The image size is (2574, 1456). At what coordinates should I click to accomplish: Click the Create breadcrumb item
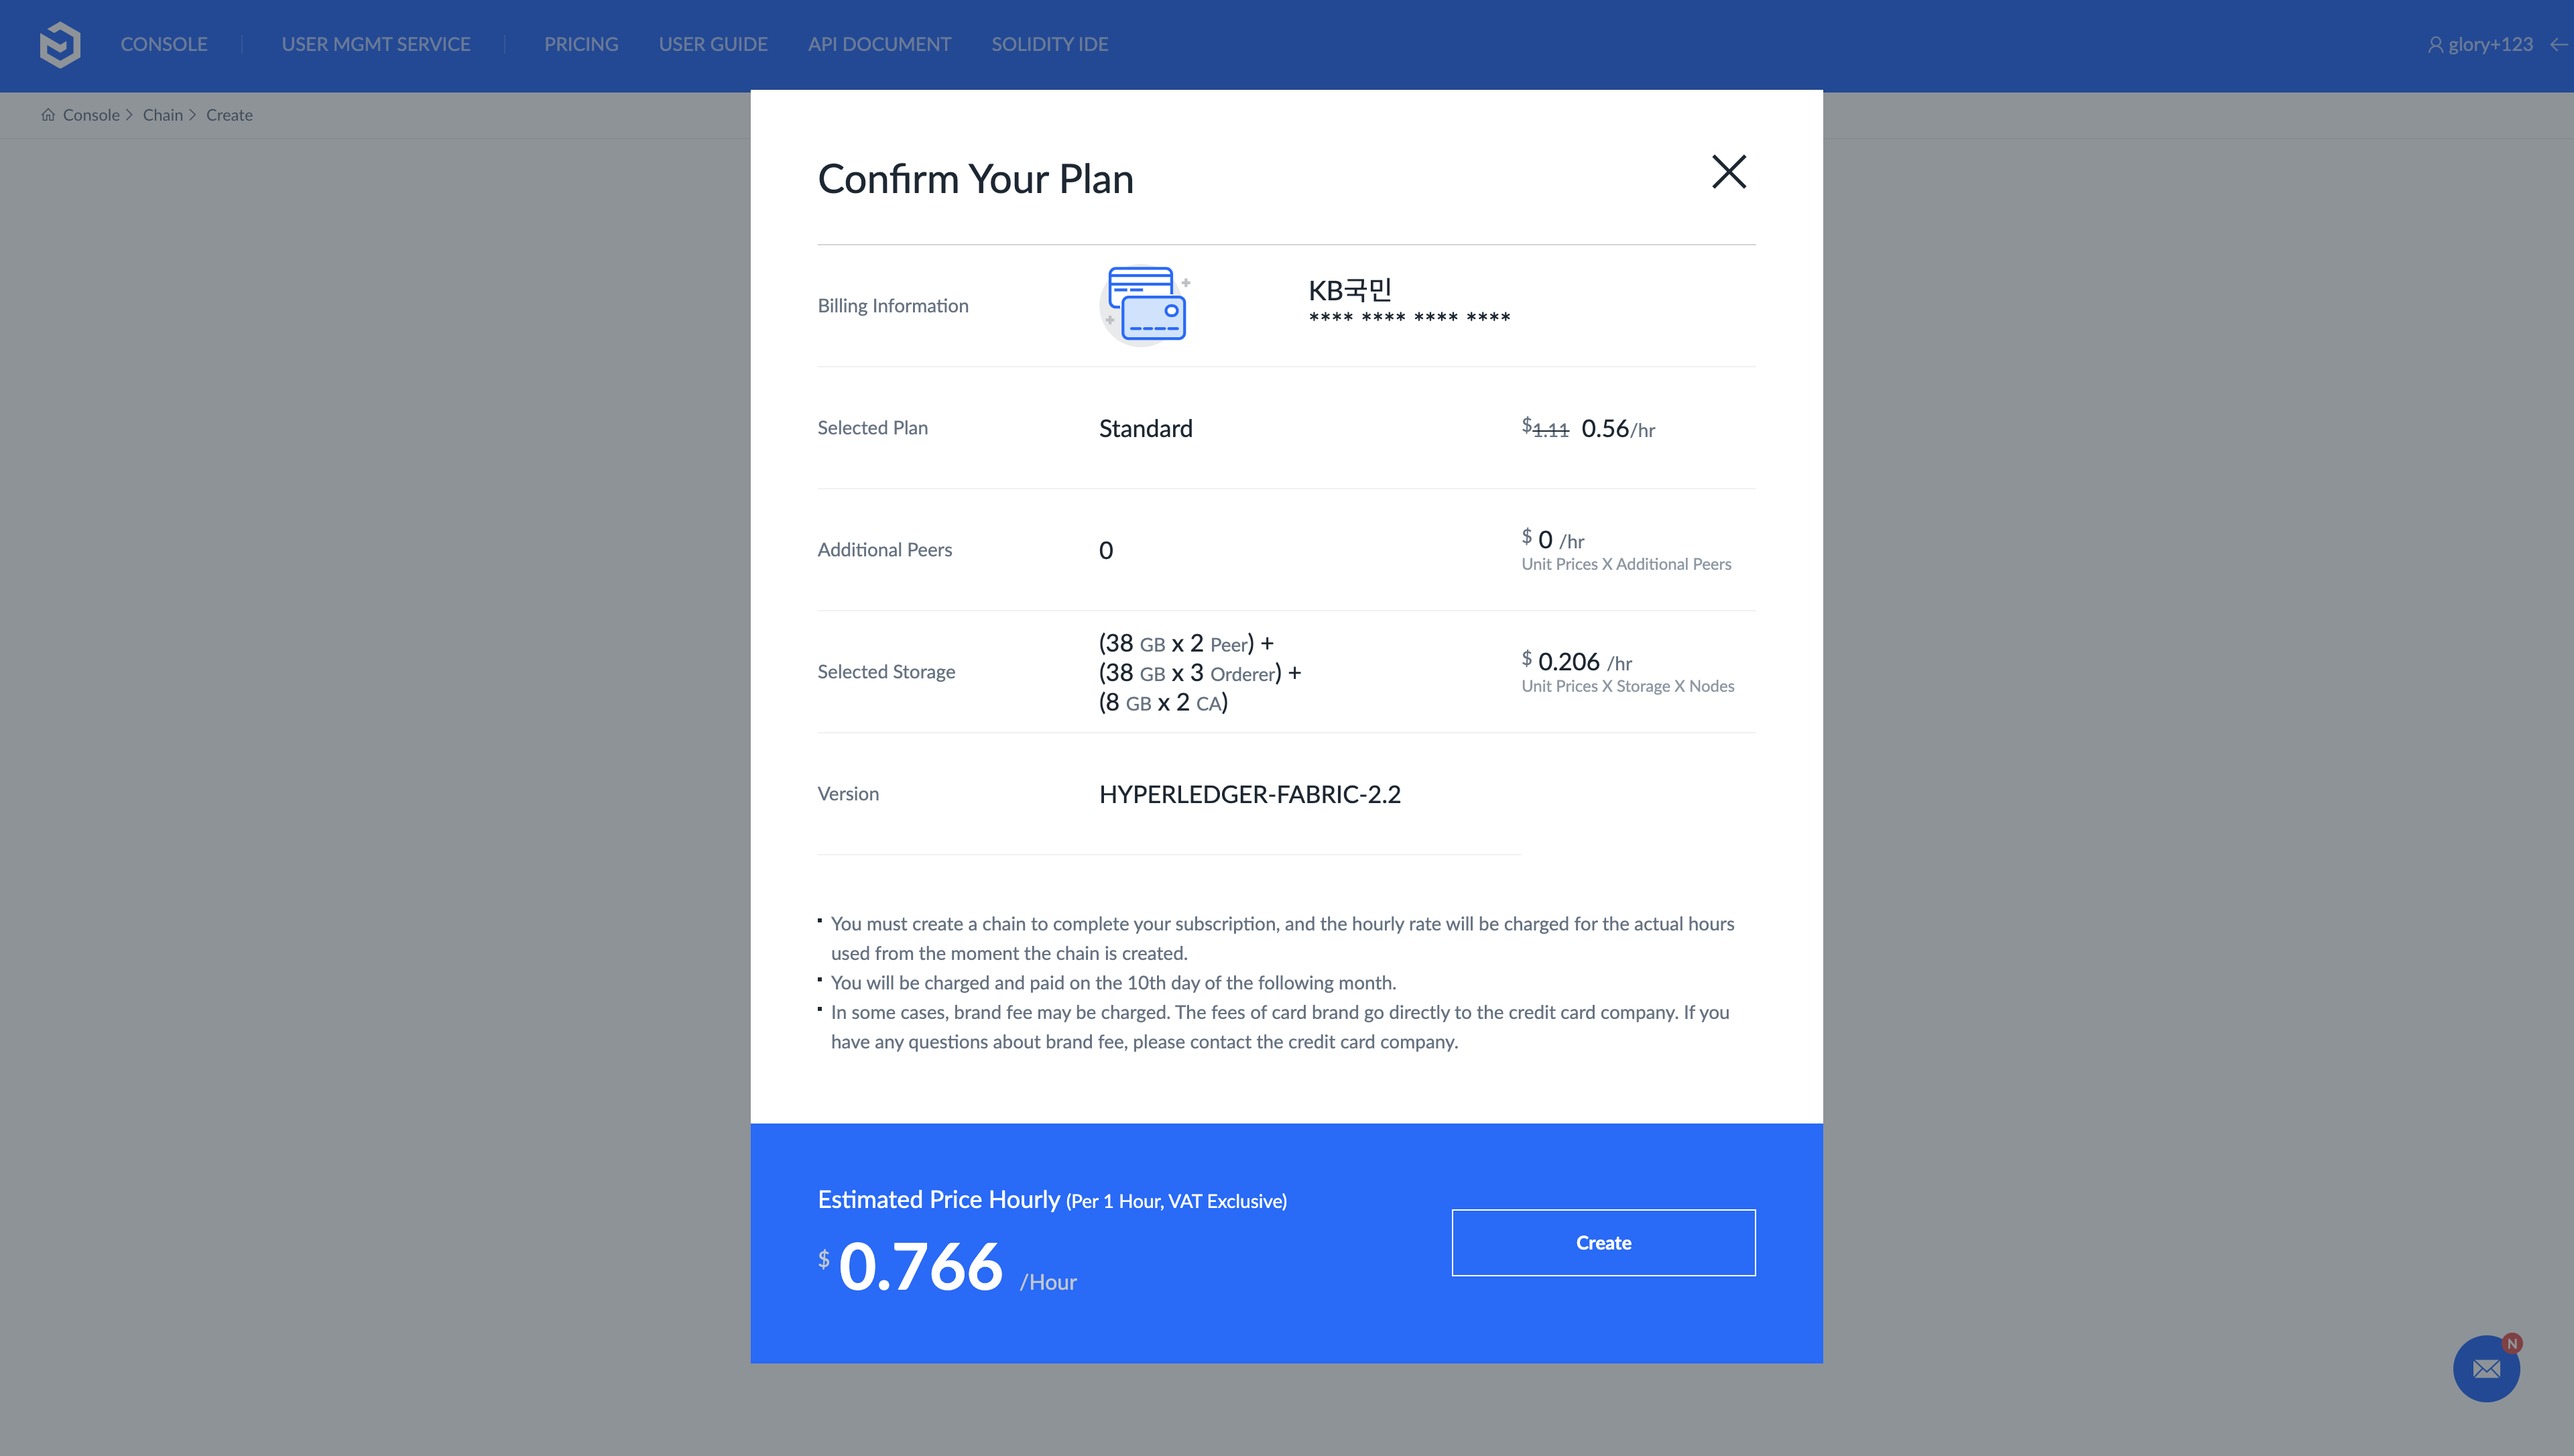pyautogui.click(x=229, y=115)
